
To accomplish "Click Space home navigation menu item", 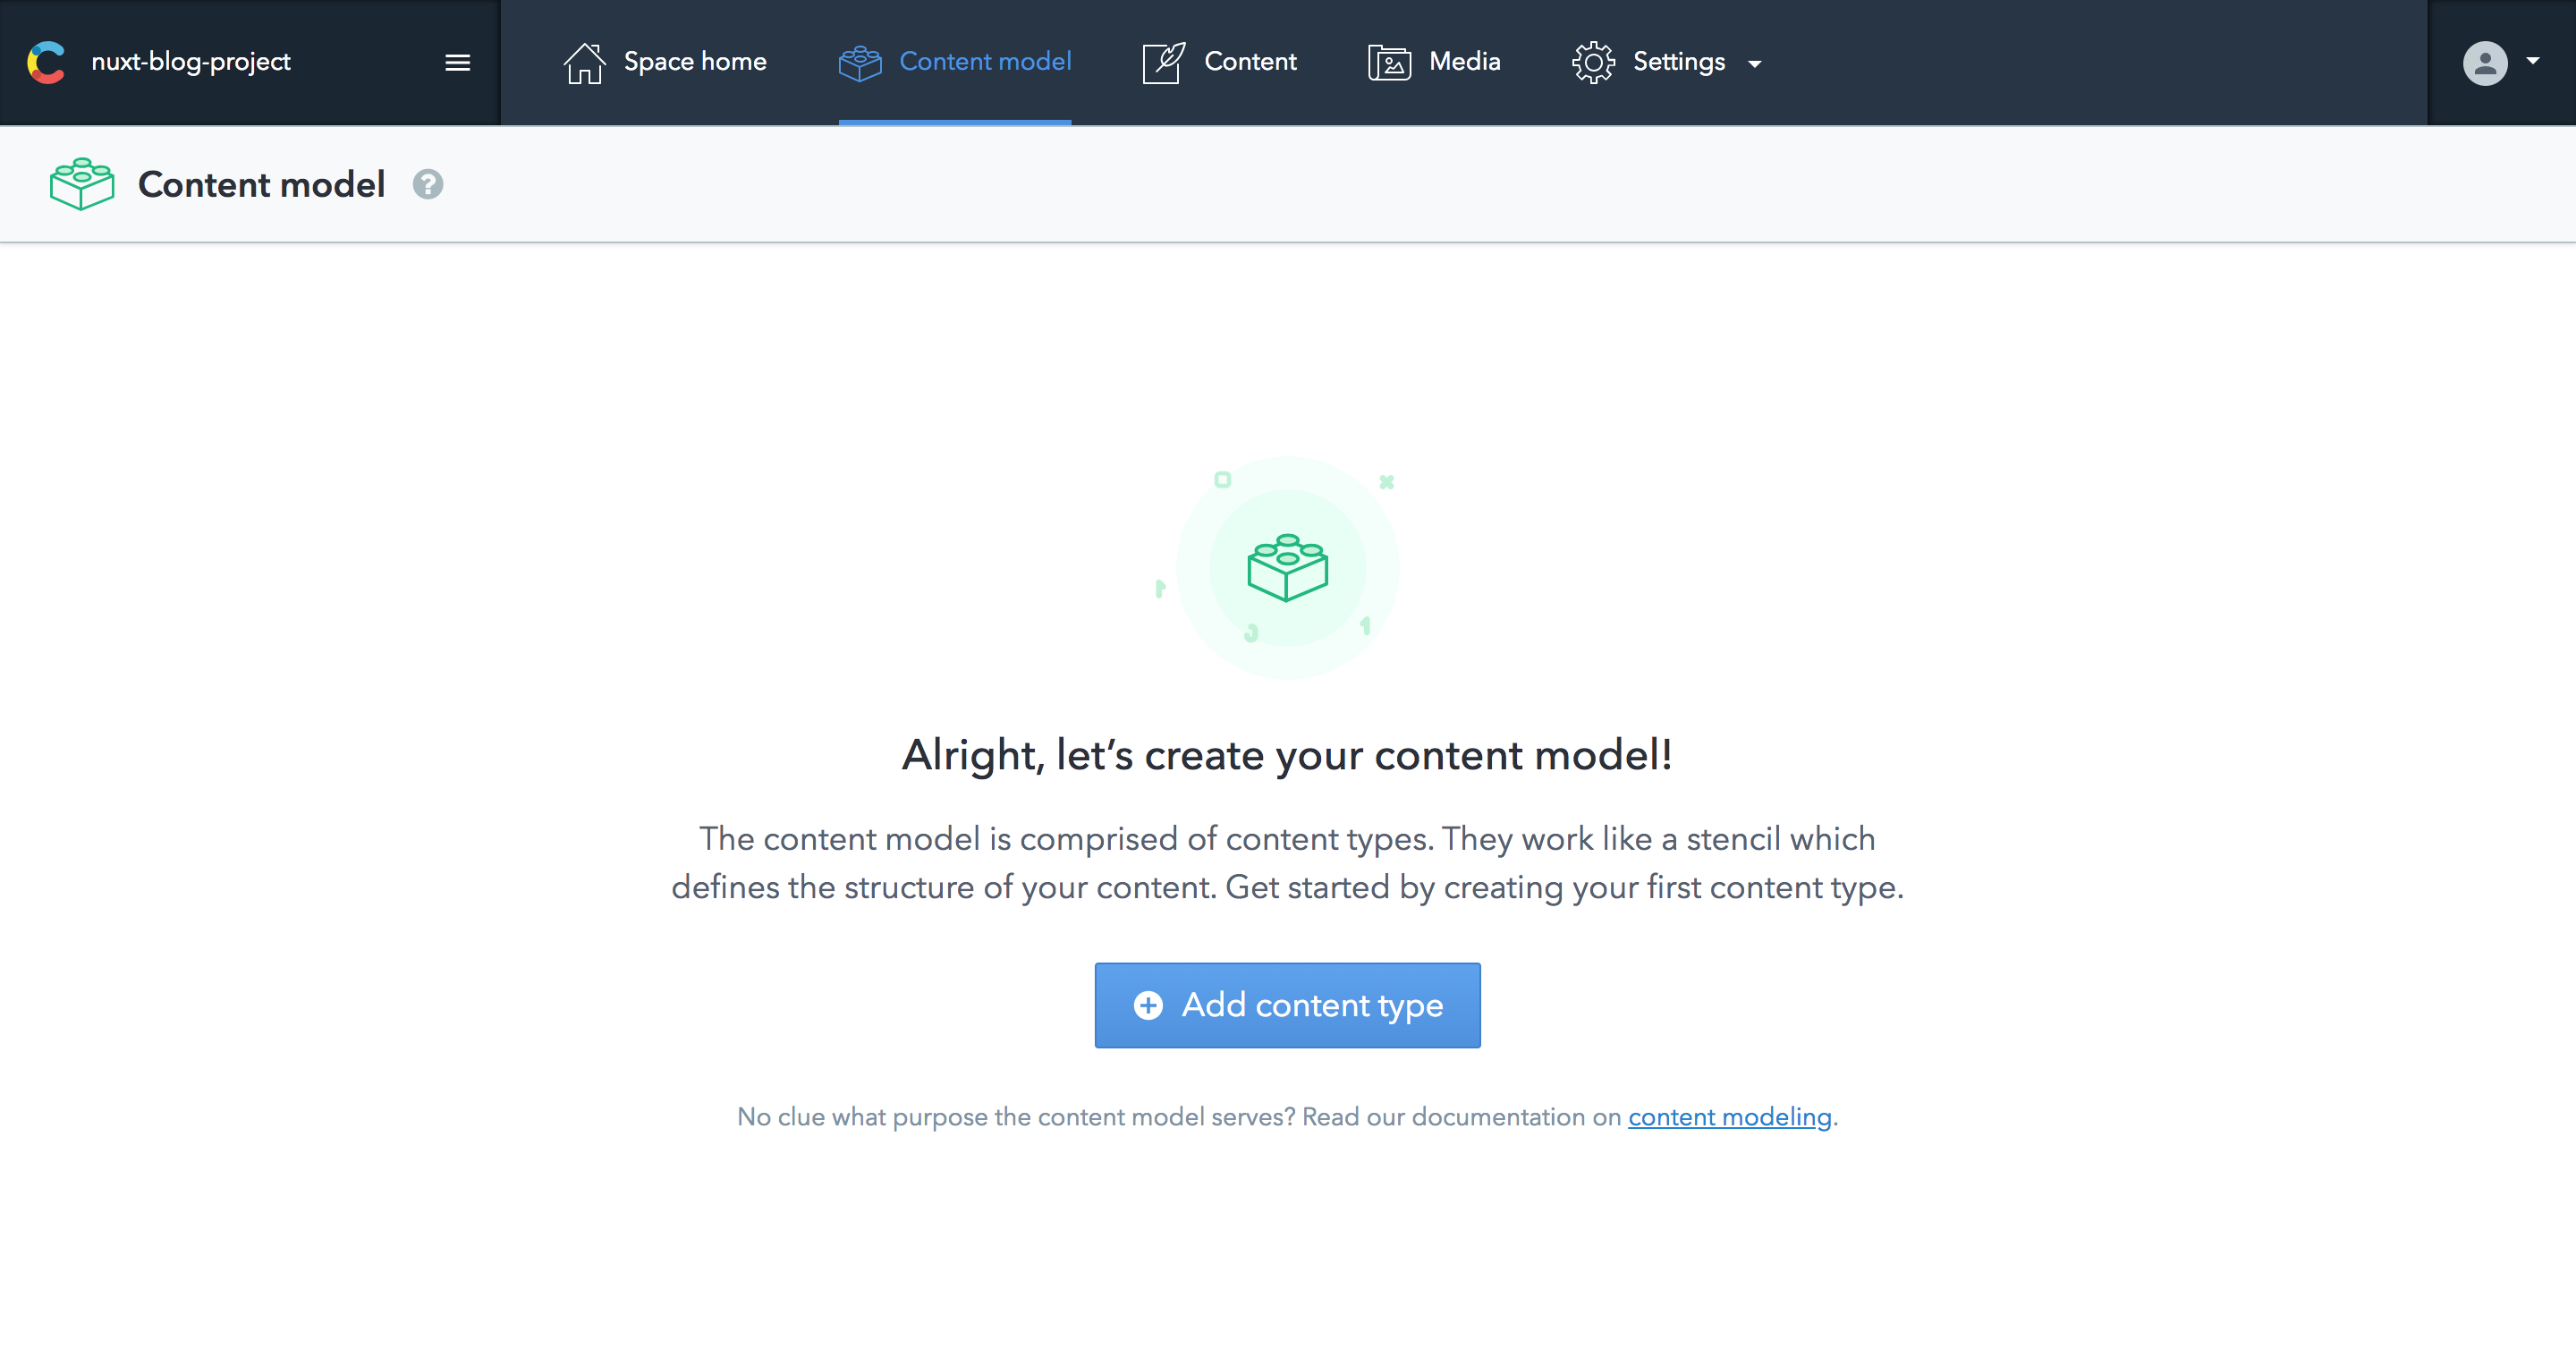I will pyautogui.click(x=666, y=62).
